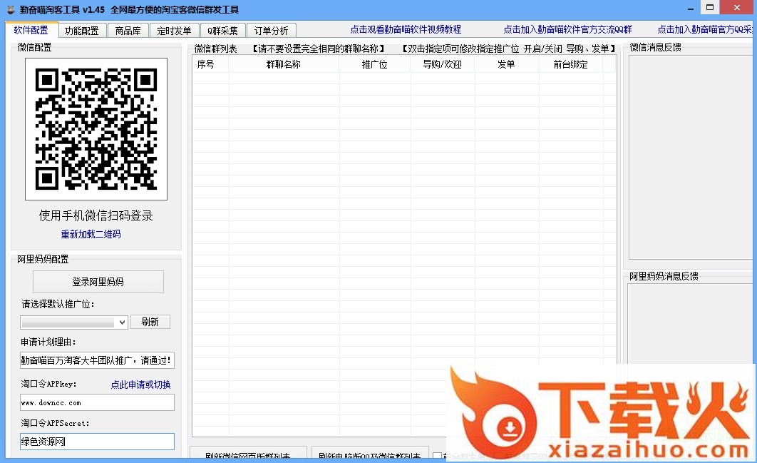
Task: Sort by the 序号 column header
Action: [x=210, y=64]
